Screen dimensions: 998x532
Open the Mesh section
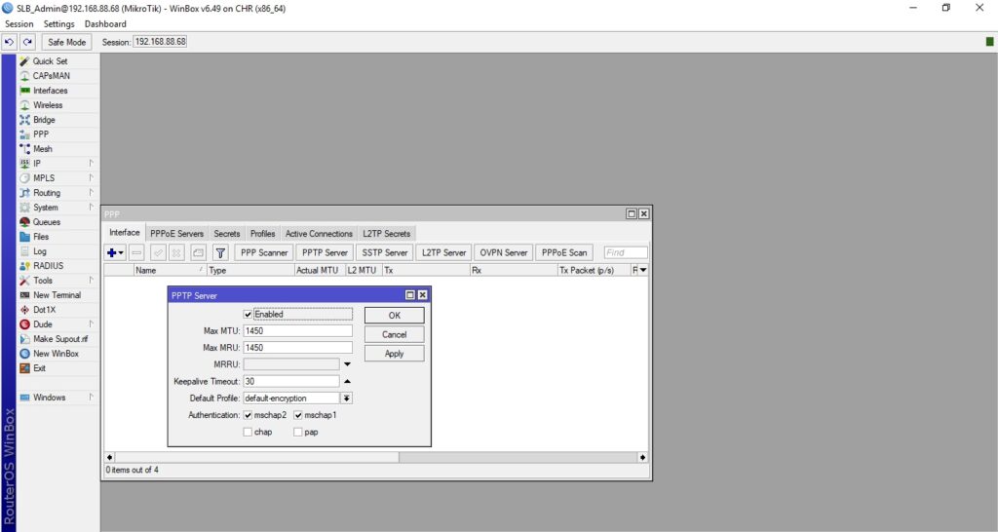[x=43, y=149]
